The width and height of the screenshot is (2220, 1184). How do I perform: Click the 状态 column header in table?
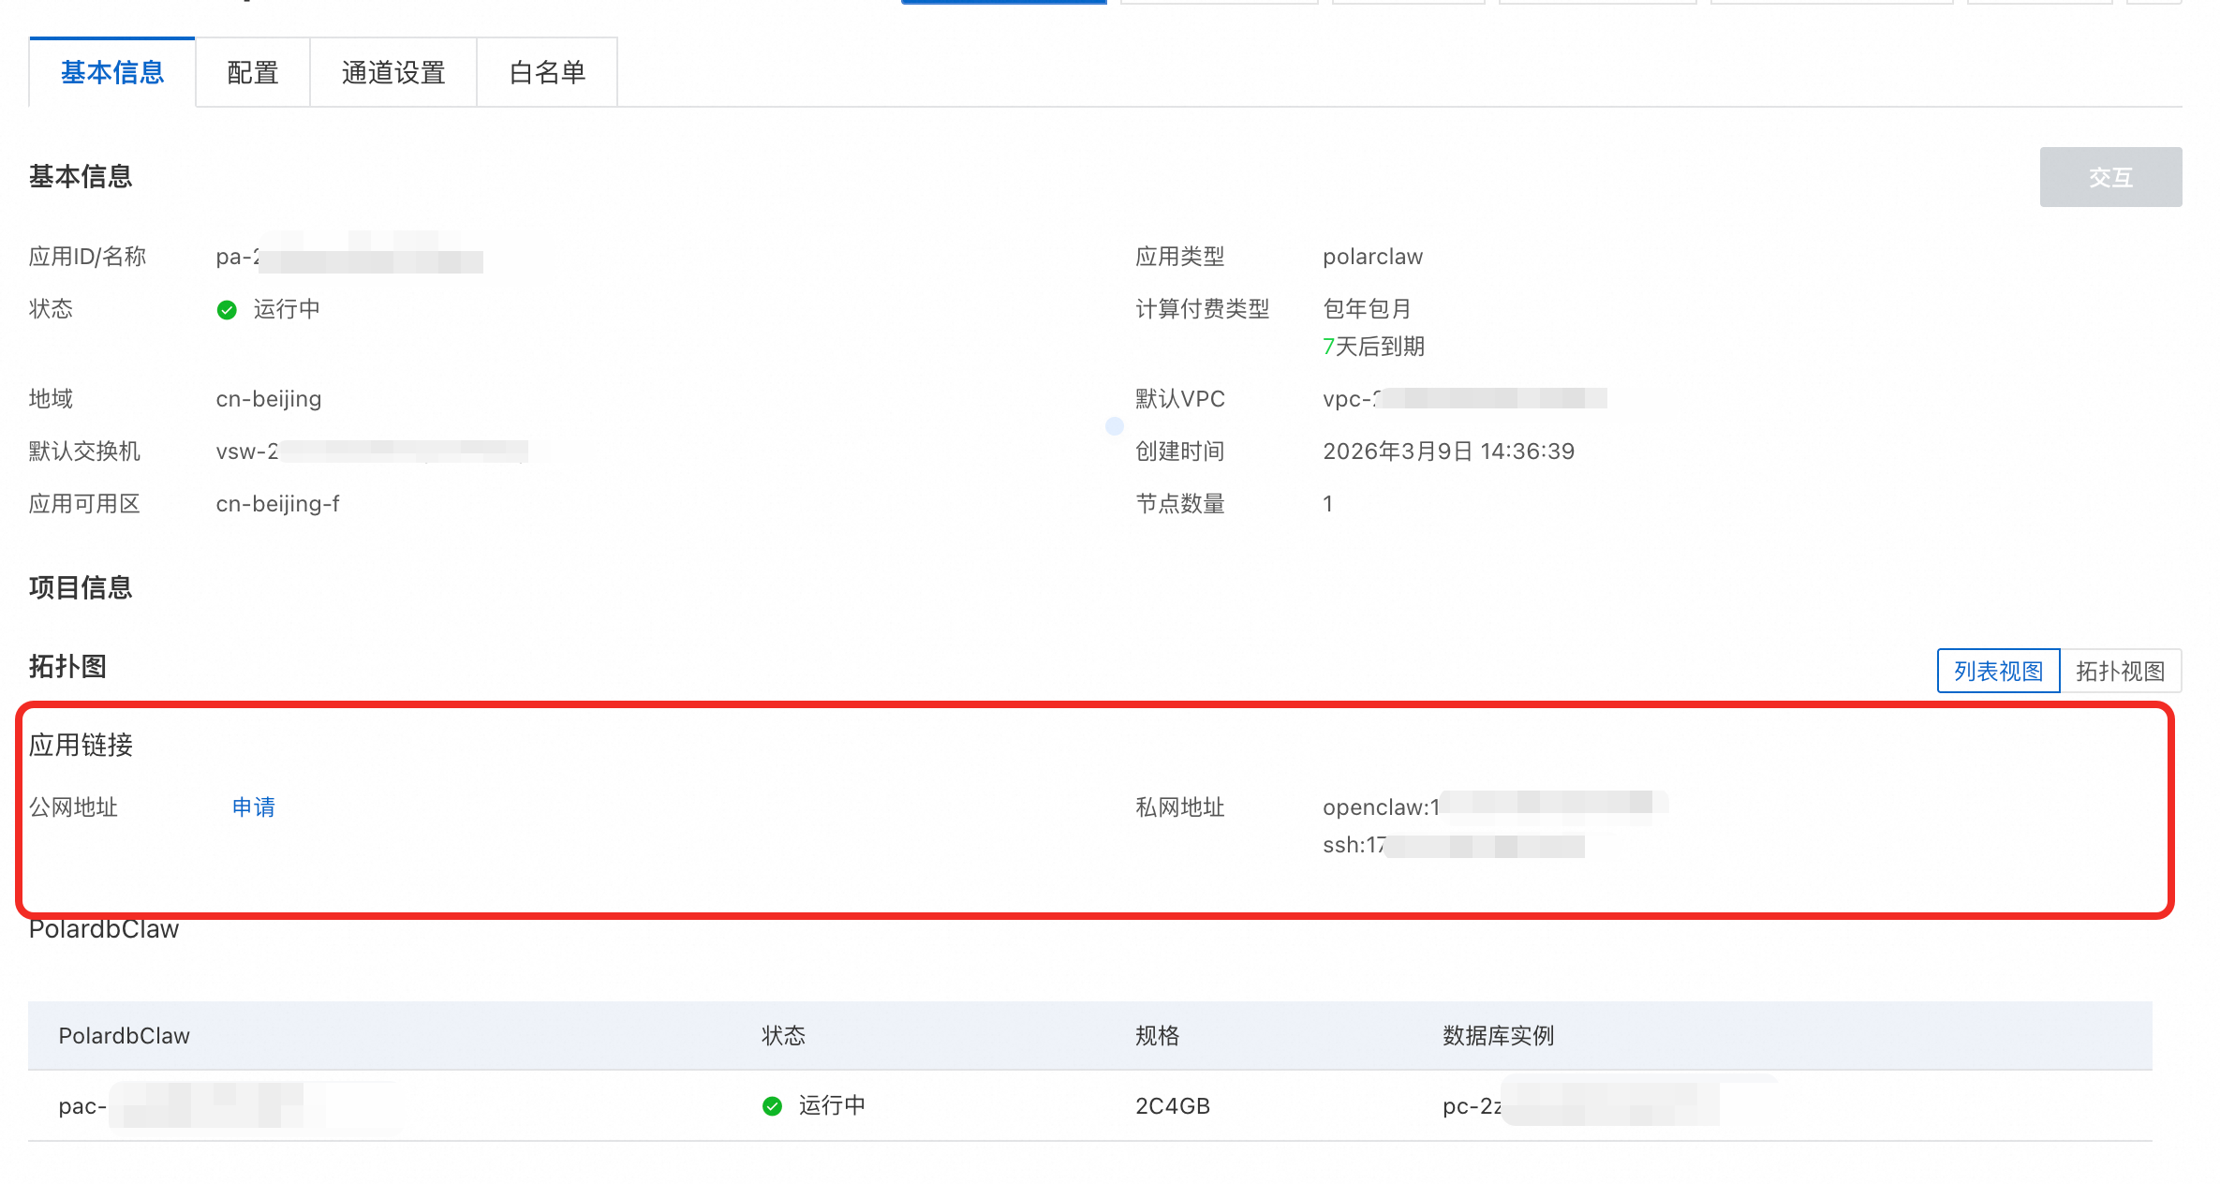[783, 1035]
